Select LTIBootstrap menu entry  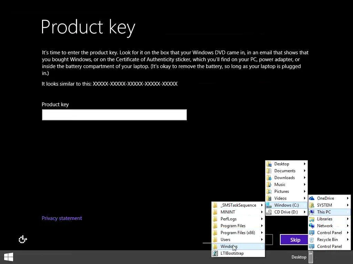(238, 253)
